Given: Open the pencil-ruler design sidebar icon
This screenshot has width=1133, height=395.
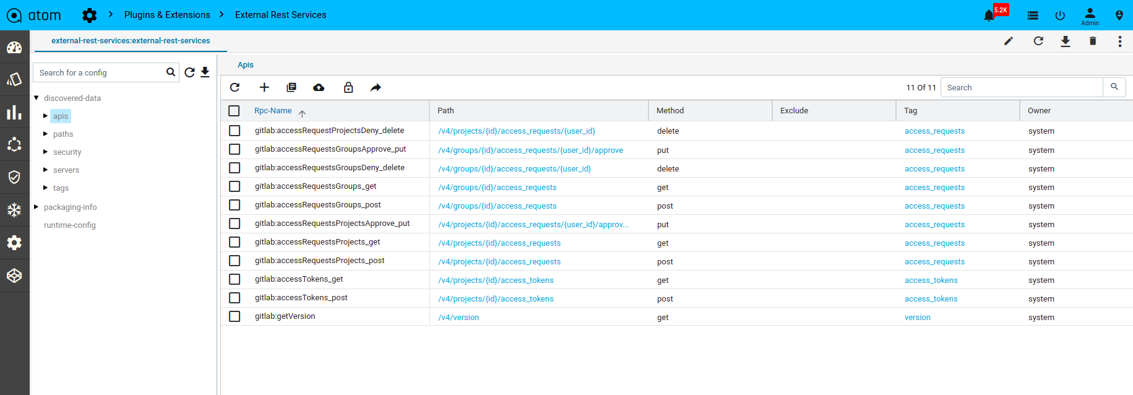Looking at the screenshot, I should point(14,79).
